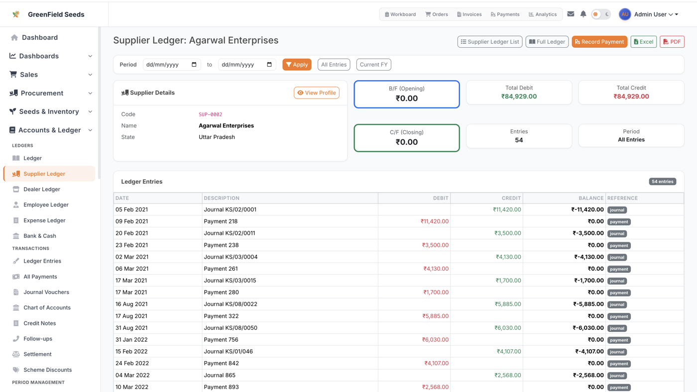697x392 pixels.
Task: Open the mail envelope icon
Action: click(x=571, y=14)
